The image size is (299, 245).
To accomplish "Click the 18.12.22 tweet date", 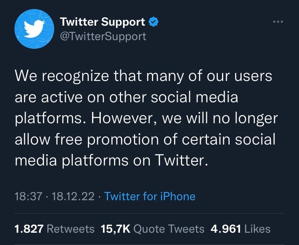I will coord(73,196).
